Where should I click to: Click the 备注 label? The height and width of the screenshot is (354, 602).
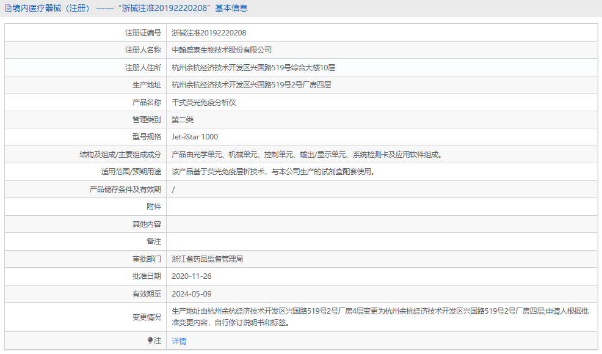(154, 242)
